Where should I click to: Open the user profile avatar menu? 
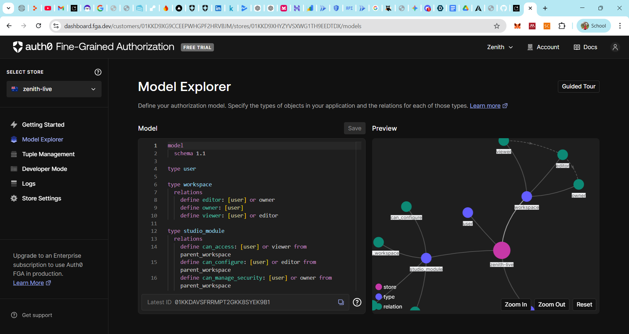click(615, 47)
